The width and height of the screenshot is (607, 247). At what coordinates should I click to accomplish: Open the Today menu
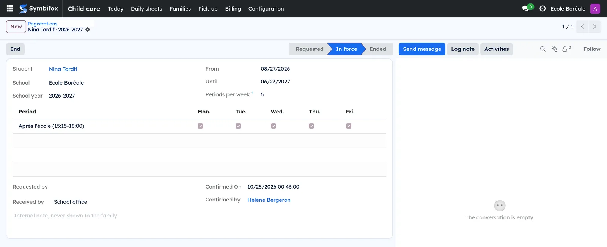(116, 9)
